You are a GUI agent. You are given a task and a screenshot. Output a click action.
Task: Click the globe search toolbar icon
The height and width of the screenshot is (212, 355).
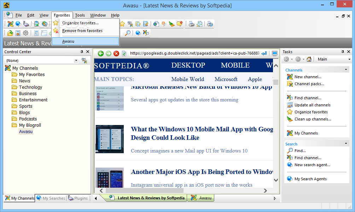pyautogui.click(x=138, y=33)
